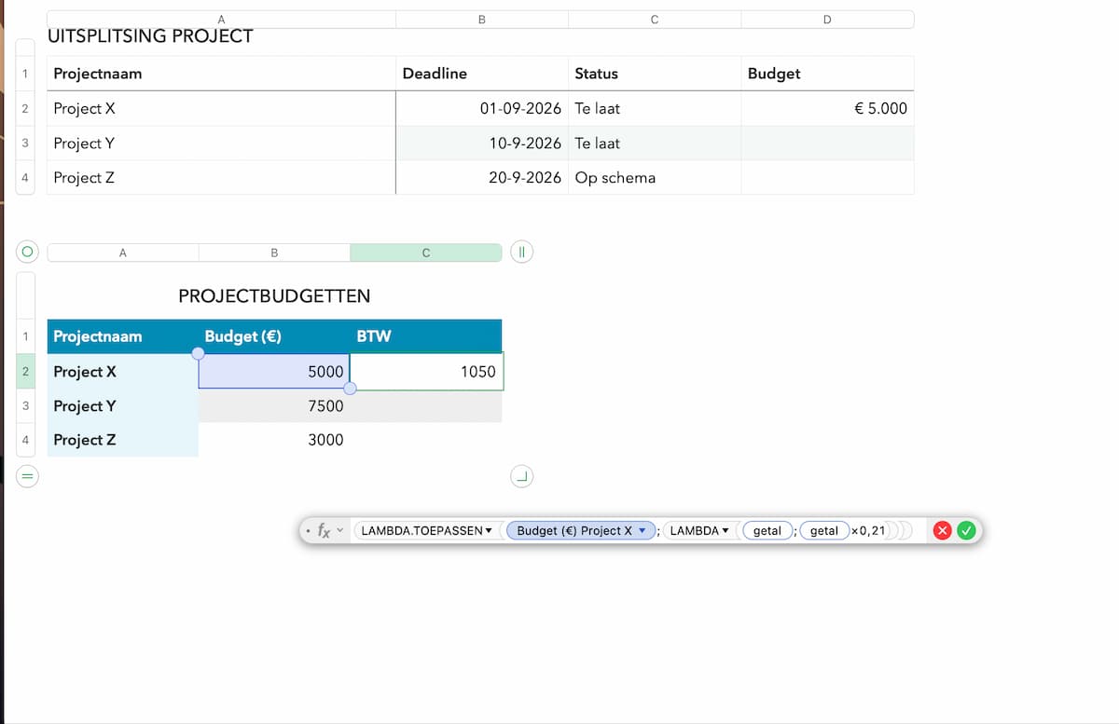Select the getal token before the semicolon
This screenshot has height=724, width=1119.
(x=767, y=531)
